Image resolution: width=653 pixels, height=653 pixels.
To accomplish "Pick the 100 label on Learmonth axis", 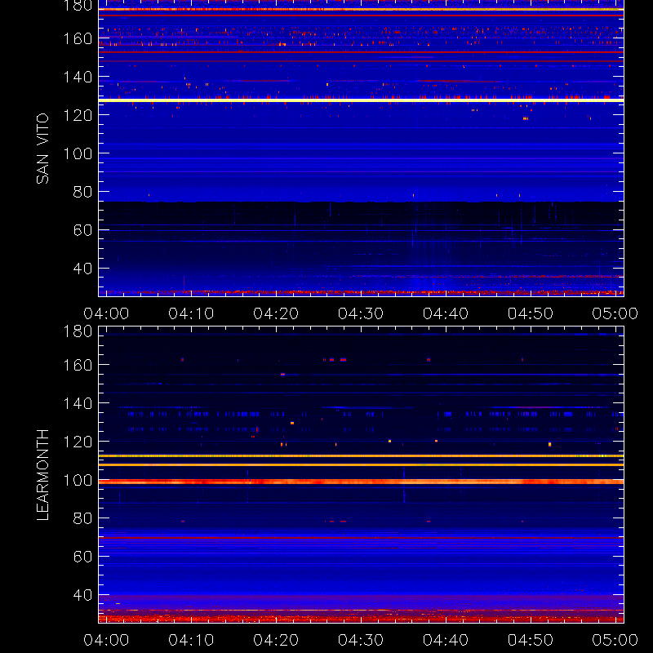I will tap(78, 480).
